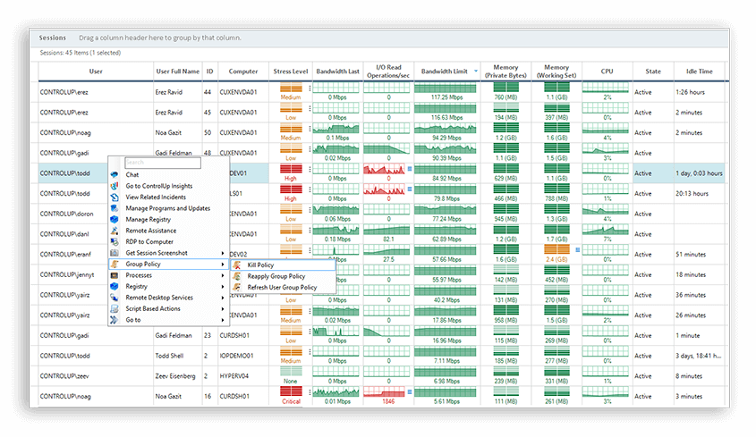
Task: Open Bandwidth Limit column sort arrow
Action: click(x=476, y=71)
